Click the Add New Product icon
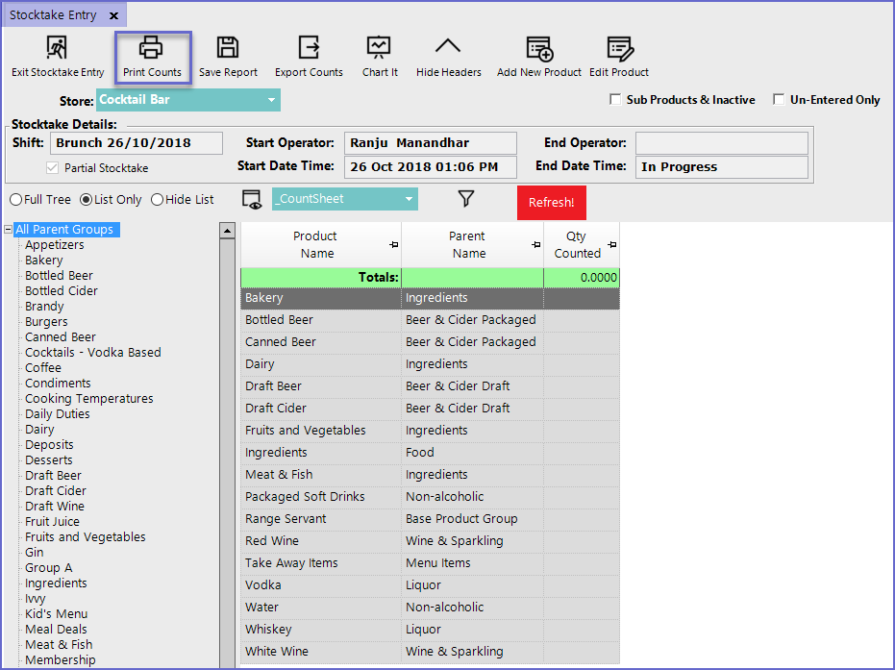Image resolution: width=895 pixels, height=670 pixels. [x=539, y=48]
